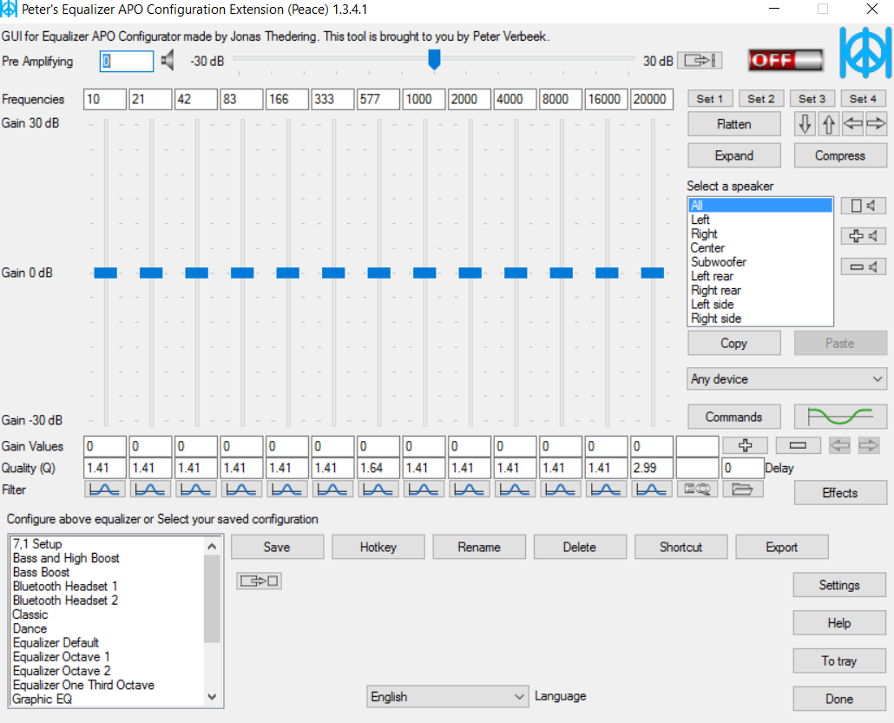Viewport: 894px width, 723px height.
Task: Select Subwoofer in the speaker list
Action: pyautogui.click(x=719, y=262)
